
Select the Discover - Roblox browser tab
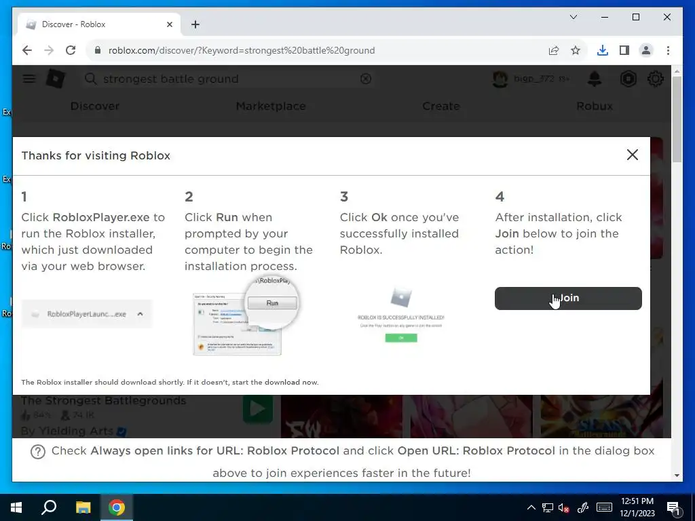point(99,24)
